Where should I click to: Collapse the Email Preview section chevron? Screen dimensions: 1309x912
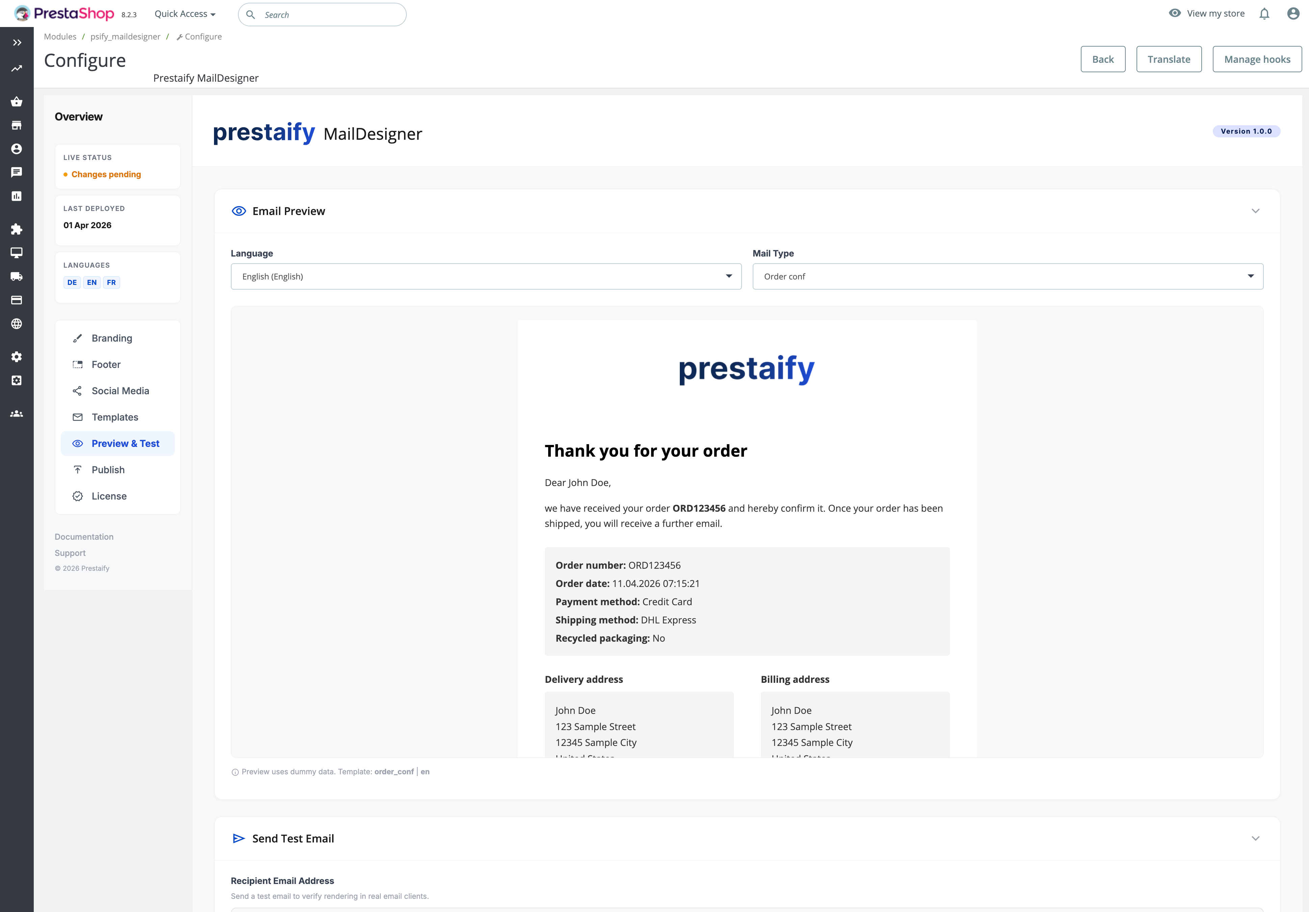(1255, 211)
